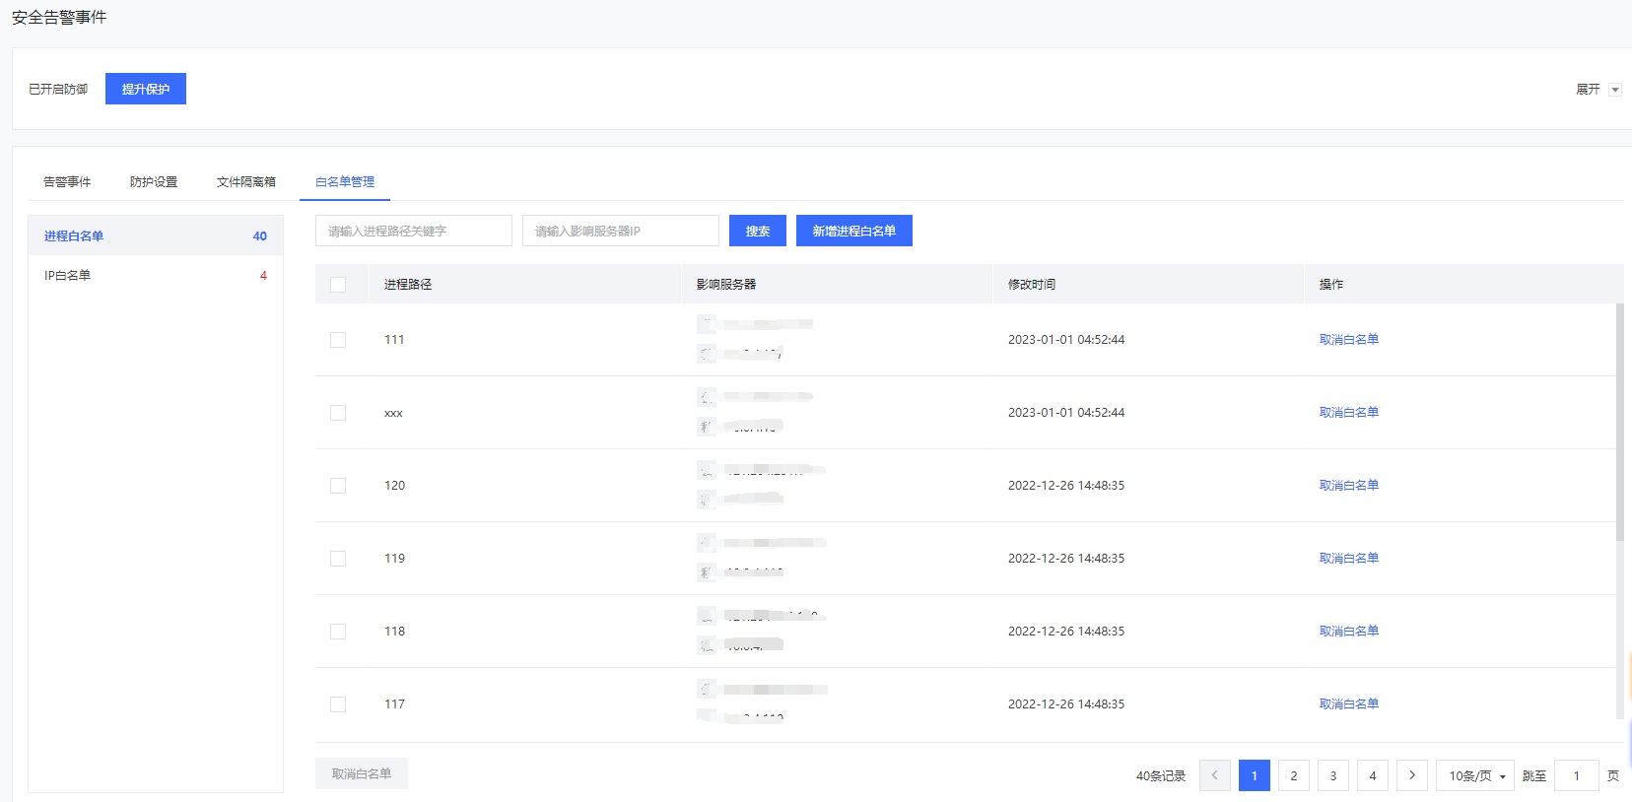1632x802 pixels.
Task: Select the checkbox for row xxx
Action: click(338, 413)
